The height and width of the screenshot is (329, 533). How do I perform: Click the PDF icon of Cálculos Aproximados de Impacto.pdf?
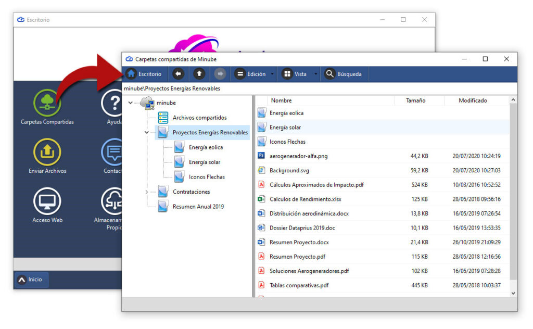click(261, 185)
